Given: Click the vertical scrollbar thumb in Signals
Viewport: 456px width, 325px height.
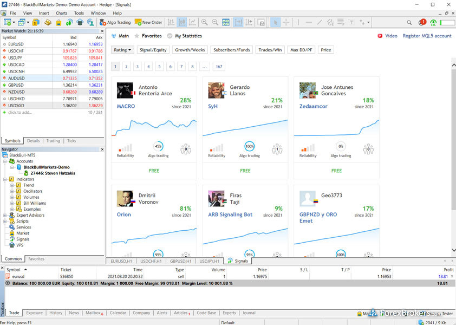Looking at the screenshot, I should click(x=454, y=139).
